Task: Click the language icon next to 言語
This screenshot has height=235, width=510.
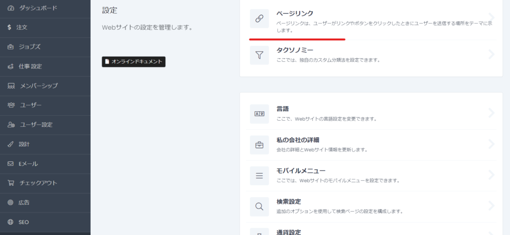Action: (x=259, y=114)
